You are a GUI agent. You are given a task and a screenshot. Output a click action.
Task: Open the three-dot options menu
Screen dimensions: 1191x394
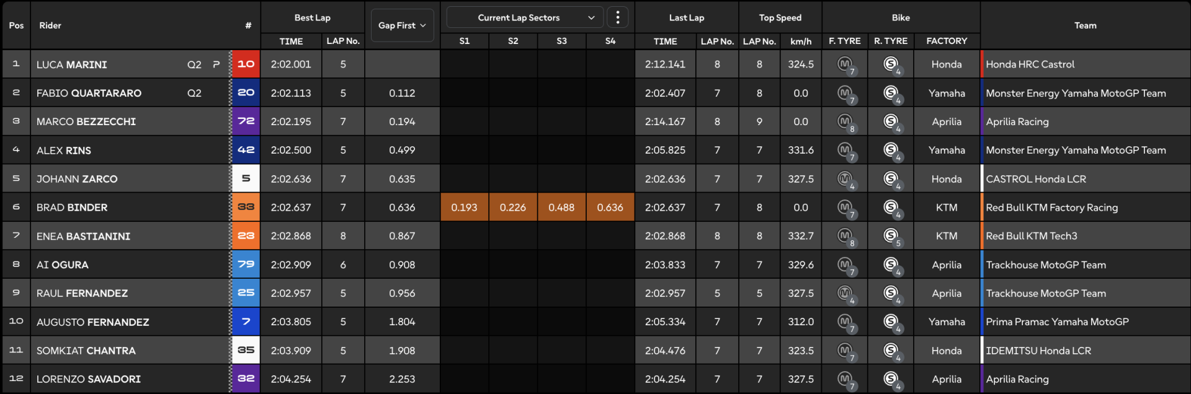[617, 18]
